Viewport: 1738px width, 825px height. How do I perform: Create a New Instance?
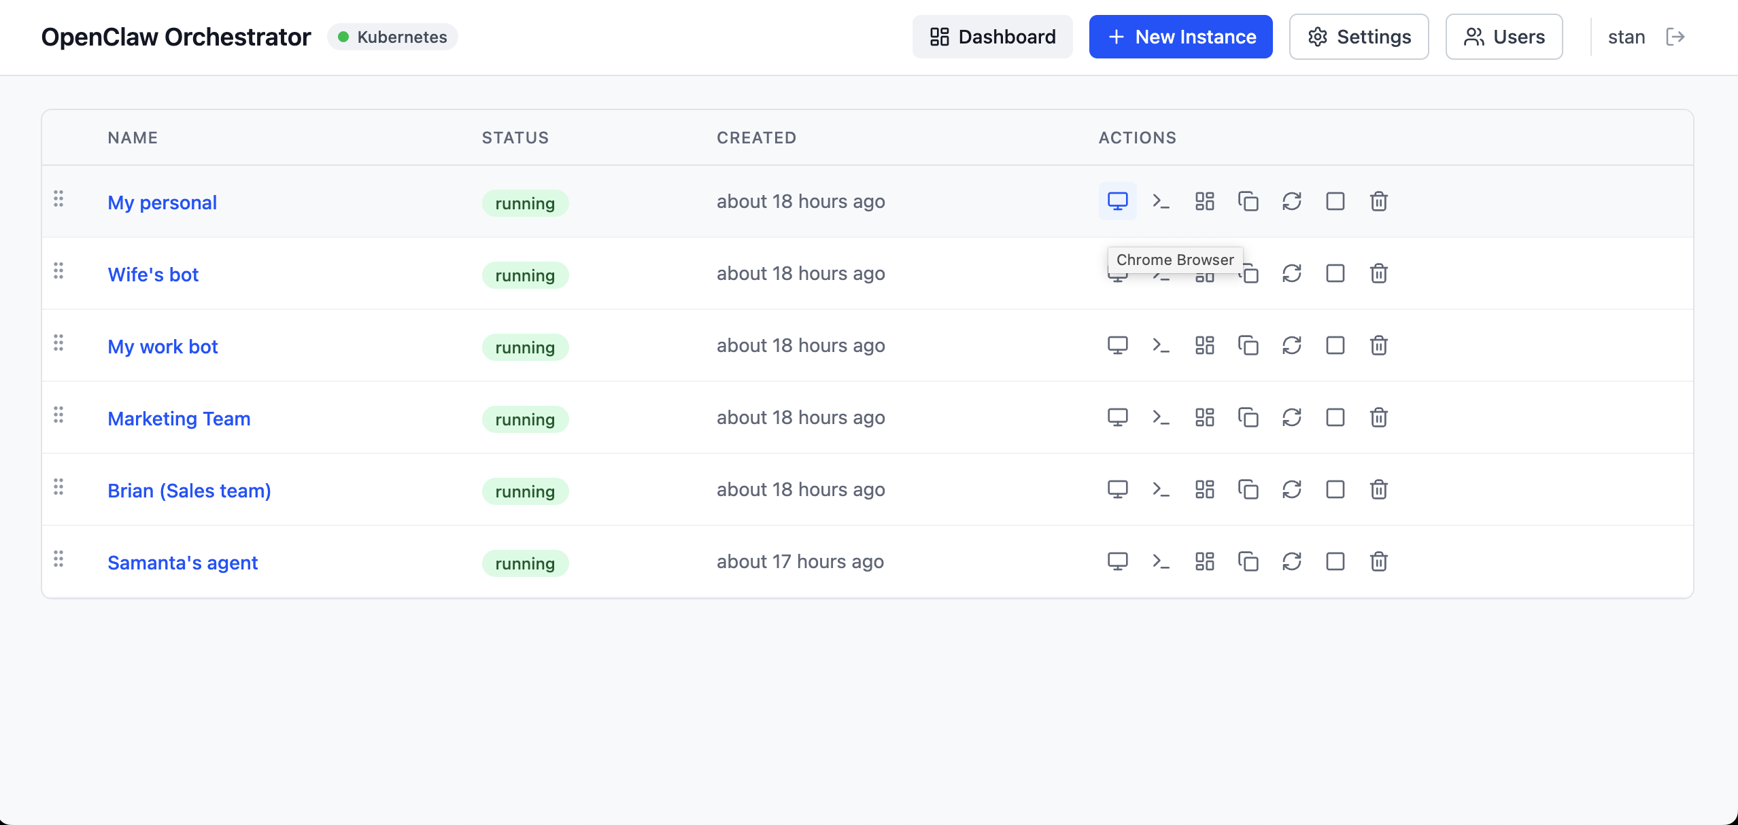coord(1180,37)
